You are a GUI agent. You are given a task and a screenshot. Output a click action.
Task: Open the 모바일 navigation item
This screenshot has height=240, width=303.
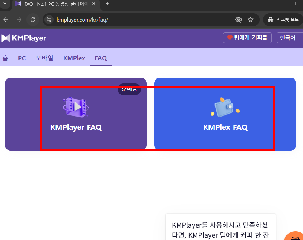coord(44,58)
